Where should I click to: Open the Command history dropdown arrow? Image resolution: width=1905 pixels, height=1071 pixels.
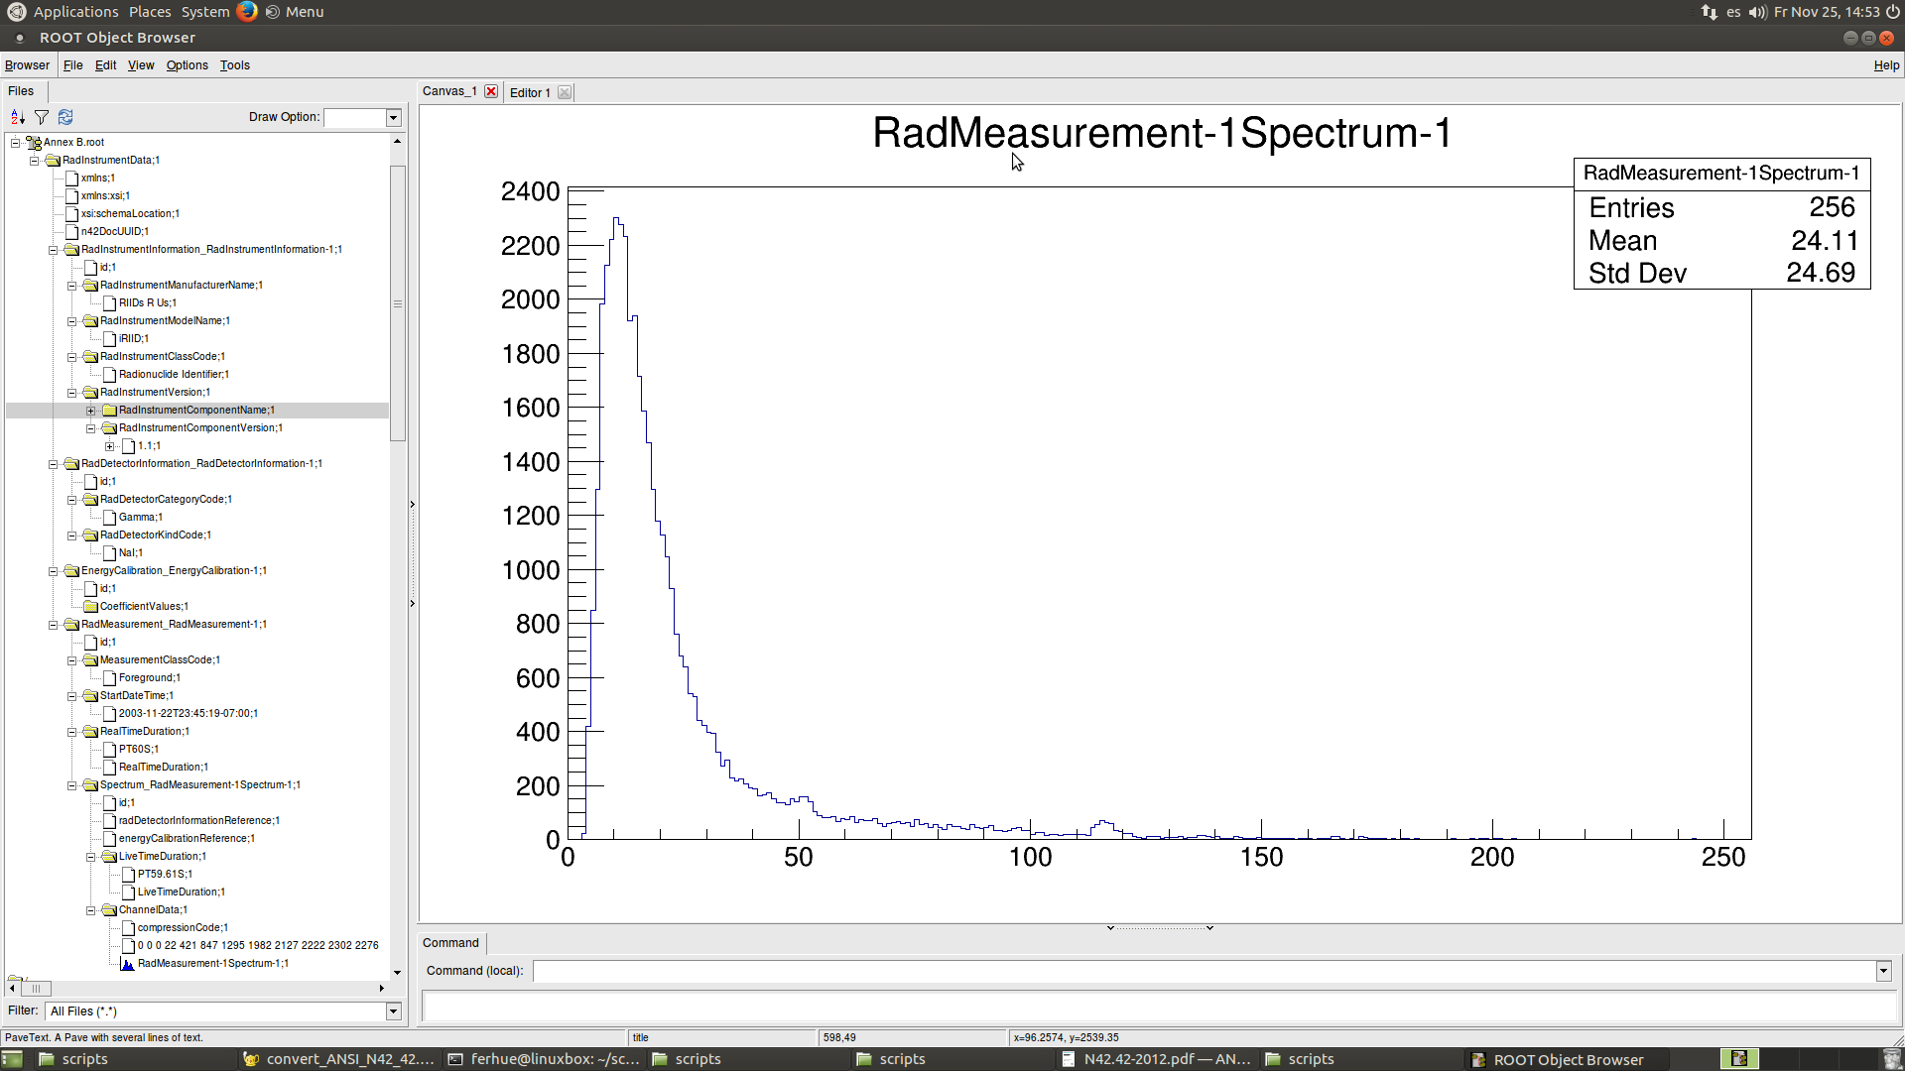(x=1883, y=972)
